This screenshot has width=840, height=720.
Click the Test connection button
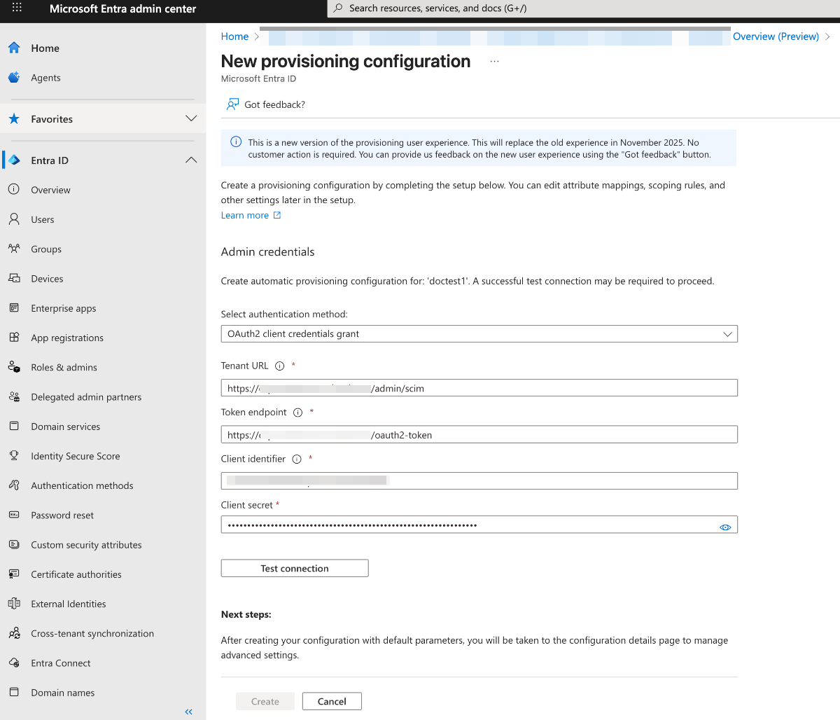[295, 568]
